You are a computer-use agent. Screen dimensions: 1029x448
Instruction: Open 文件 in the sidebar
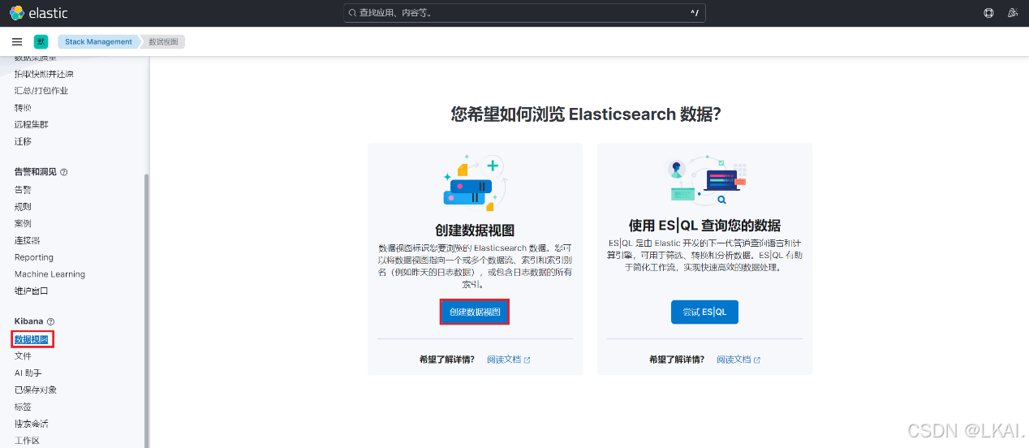pos(23,356)
